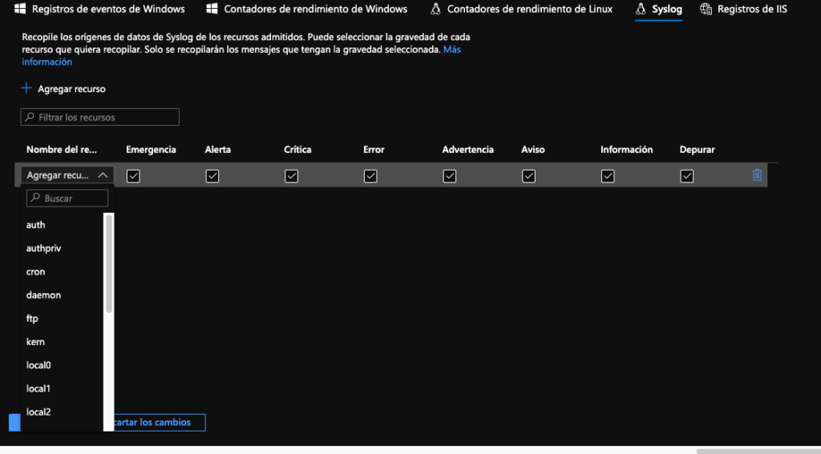Click the Nombre del recurso column header
821x454 pixels.
[x=62, y=150]
